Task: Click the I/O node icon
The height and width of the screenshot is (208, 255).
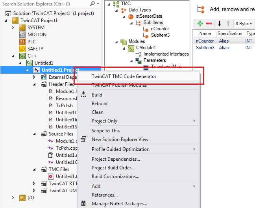Action: pos(22,198)
